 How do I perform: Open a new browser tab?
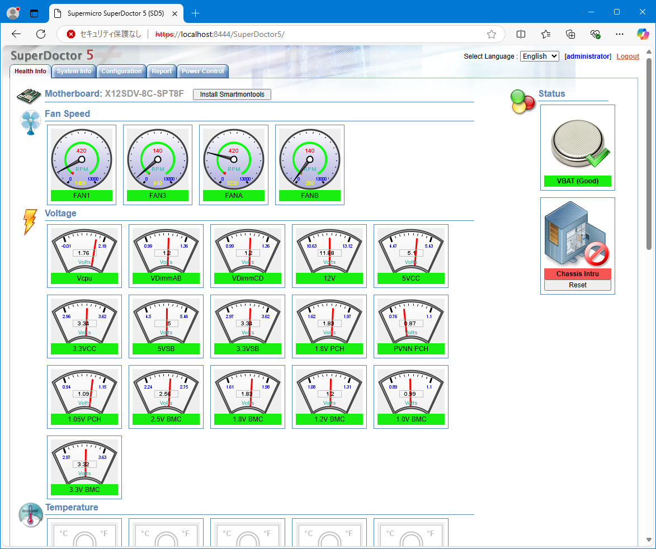click(x=195, y=13)
